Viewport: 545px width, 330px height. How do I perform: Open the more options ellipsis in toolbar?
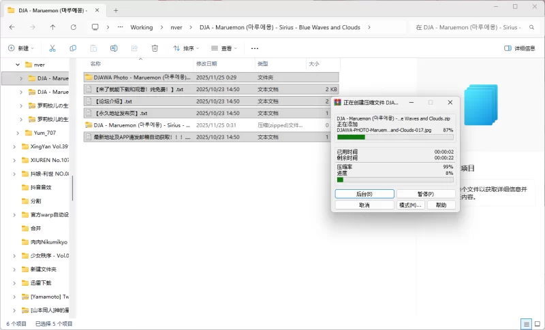tap(254, 48)
